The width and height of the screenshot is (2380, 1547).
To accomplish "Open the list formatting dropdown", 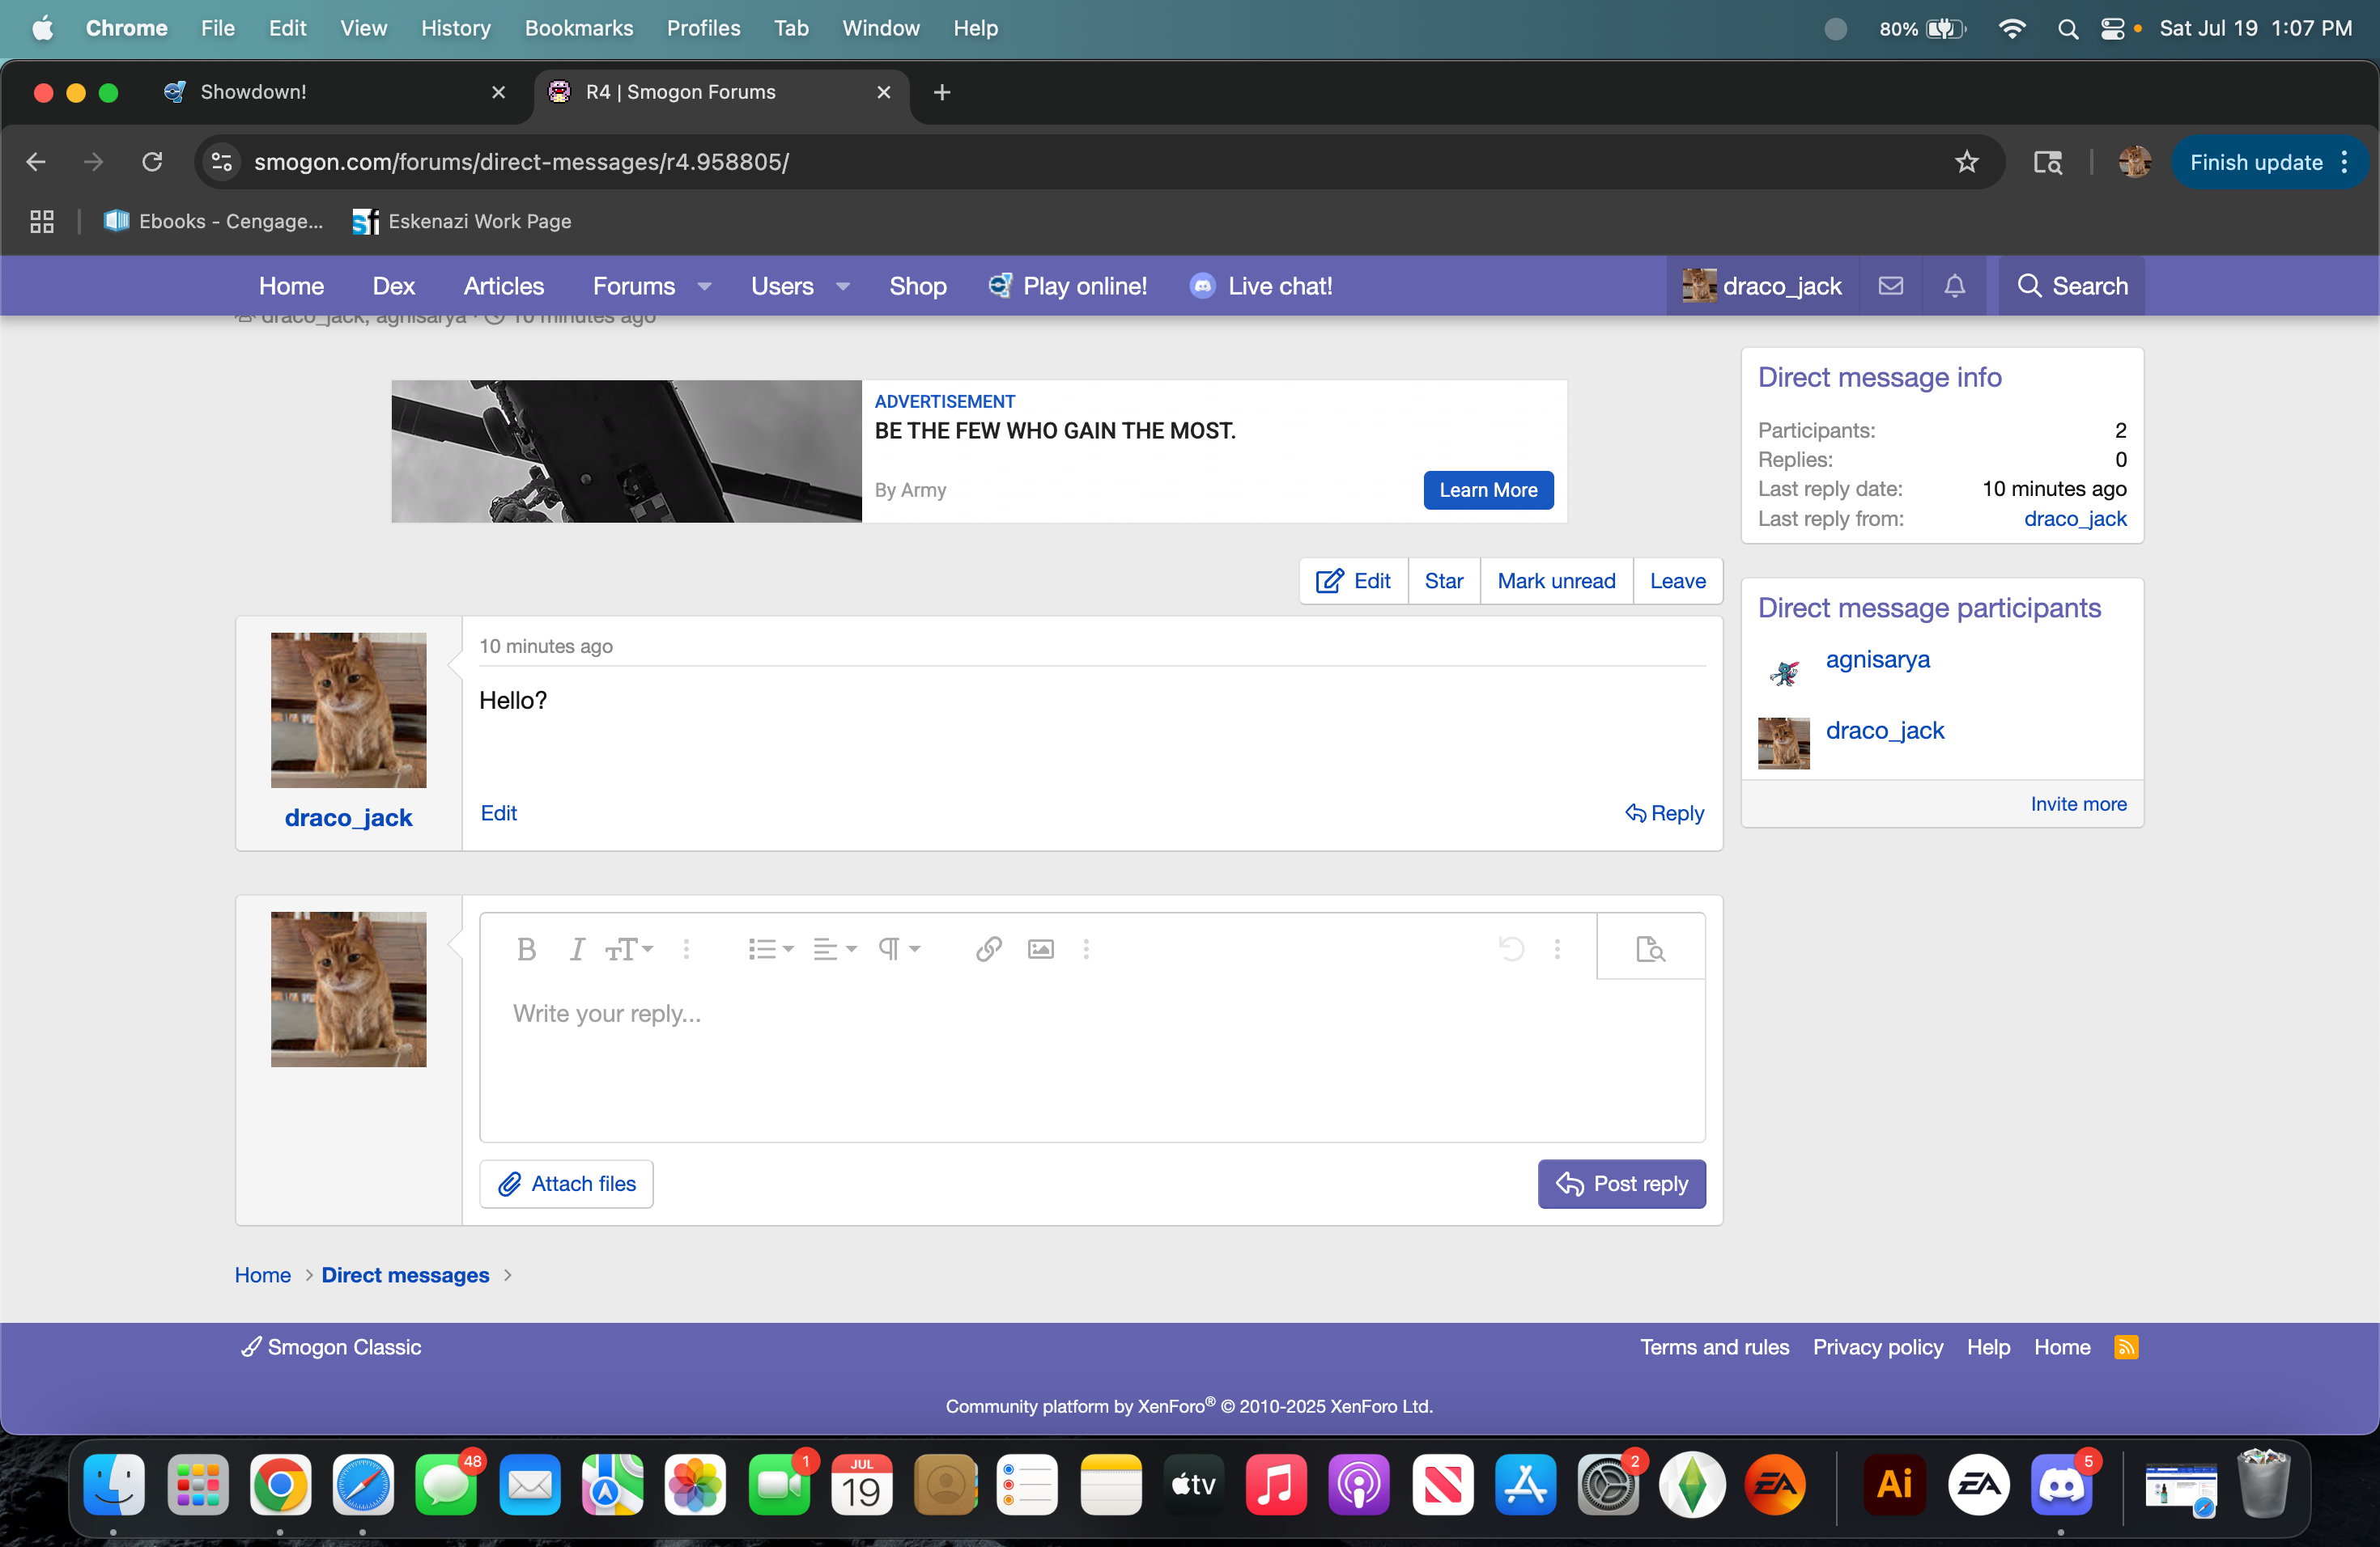I will click(770, 948).
